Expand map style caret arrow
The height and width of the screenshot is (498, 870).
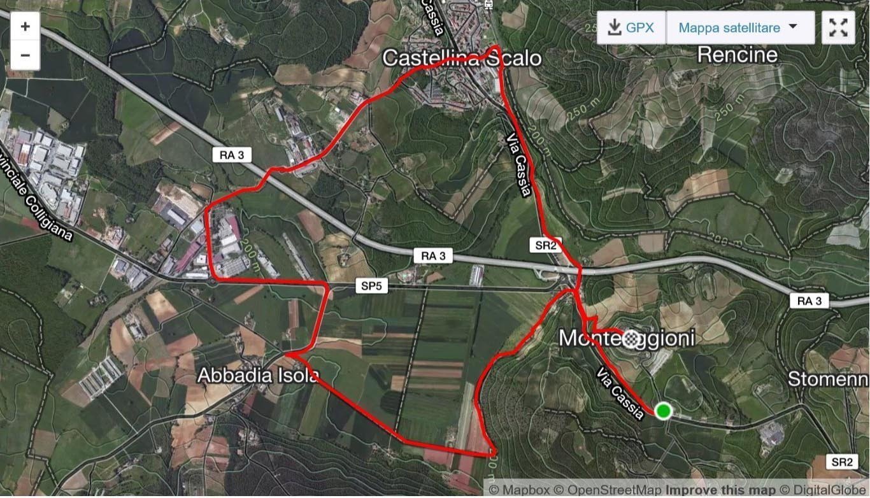click(792, 27)
